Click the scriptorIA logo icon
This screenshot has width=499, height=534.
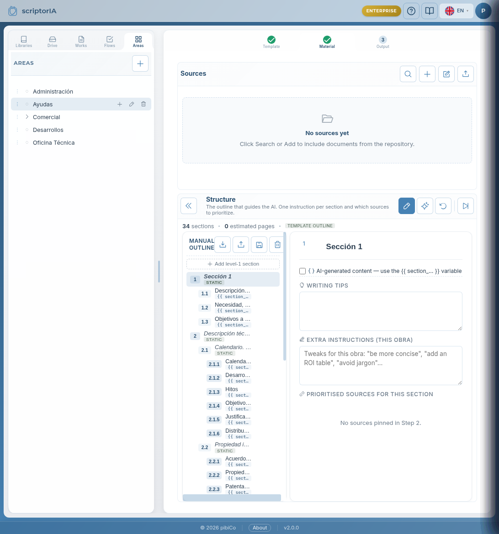point(13,11)
